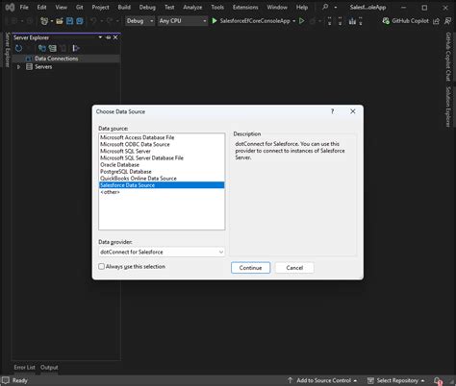Click the Open File folder icon
456x386 pixels.
[x=60, y=21]
